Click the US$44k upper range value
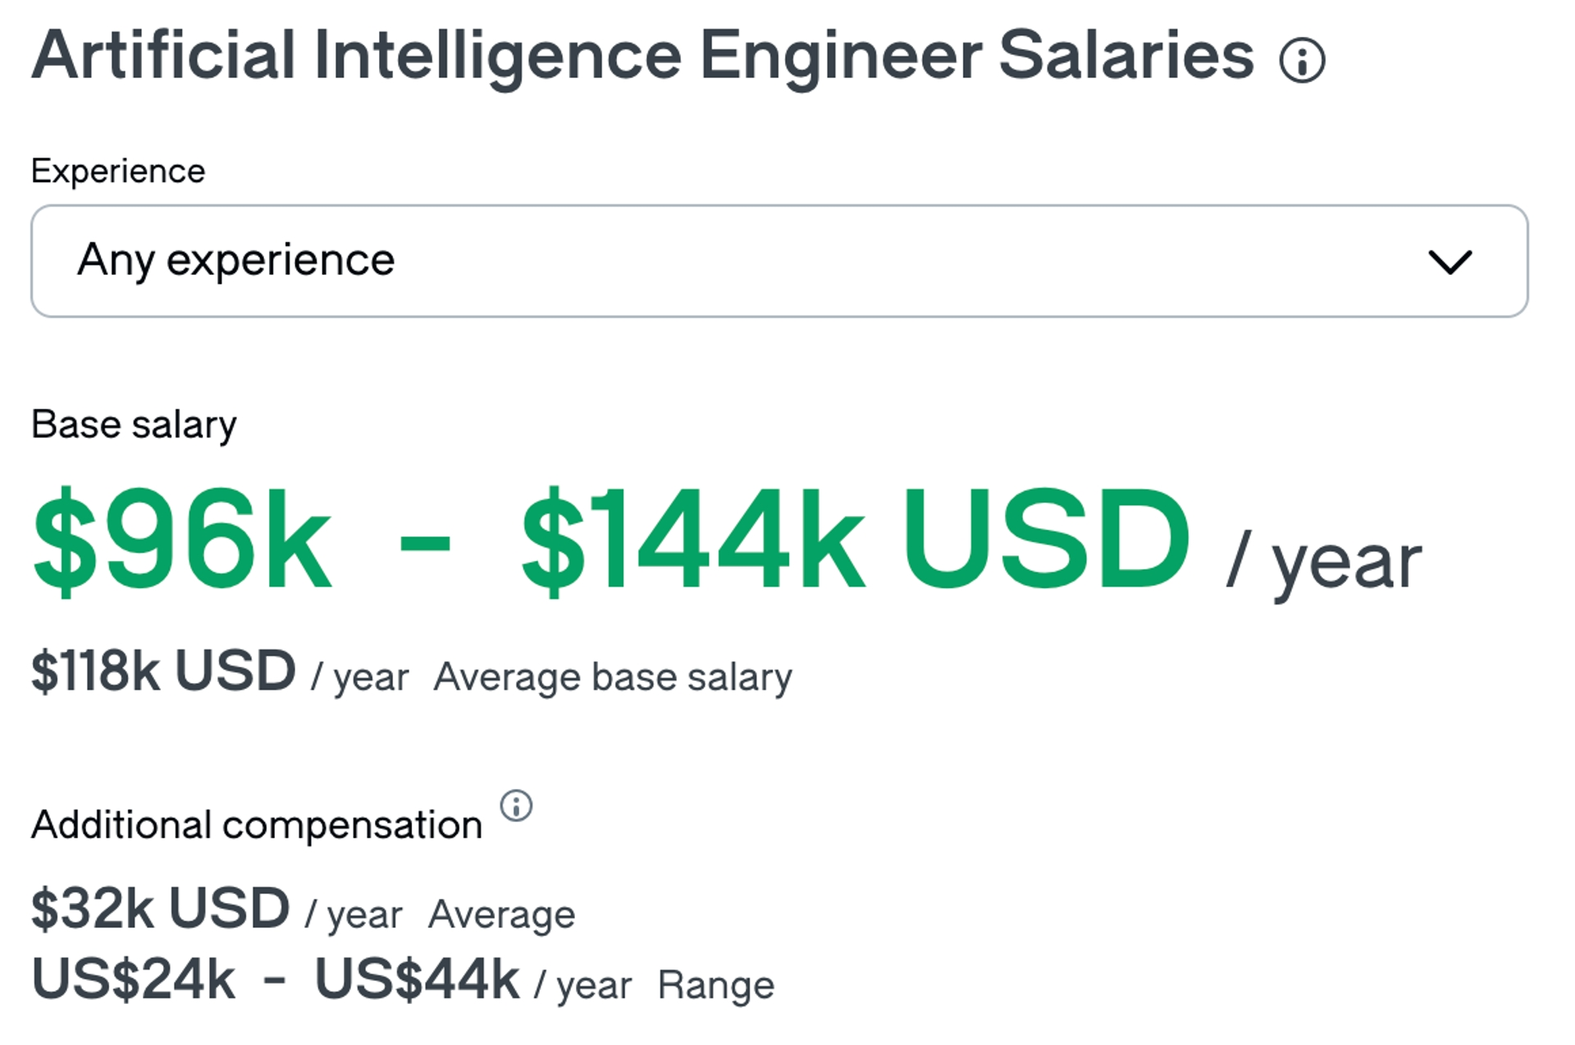This screenshot has width=1575, height=1045. [417, 980]
